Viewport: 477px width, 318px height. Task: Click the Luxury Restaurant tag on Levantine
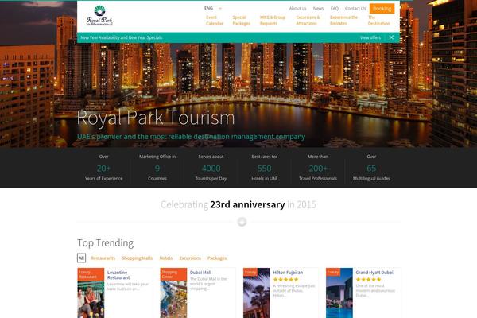(91, 274)
